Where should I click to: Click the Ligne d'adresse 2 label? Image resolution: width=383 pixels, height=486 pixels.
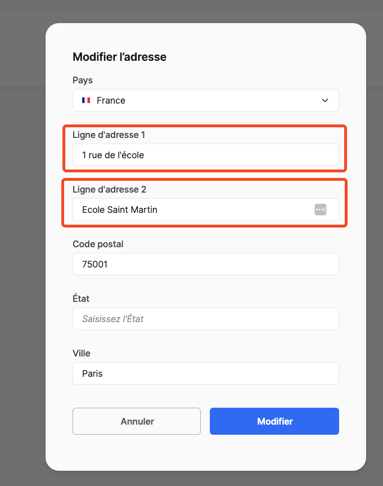click(109, 189)
